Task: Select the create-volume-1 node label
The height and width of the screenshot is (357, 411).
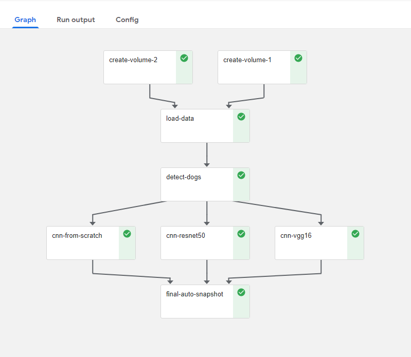Action: tap(247, 60)
